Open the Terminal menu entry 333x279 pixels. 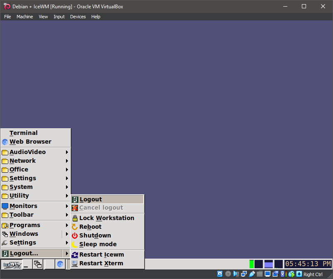click(x=24, y=133)
